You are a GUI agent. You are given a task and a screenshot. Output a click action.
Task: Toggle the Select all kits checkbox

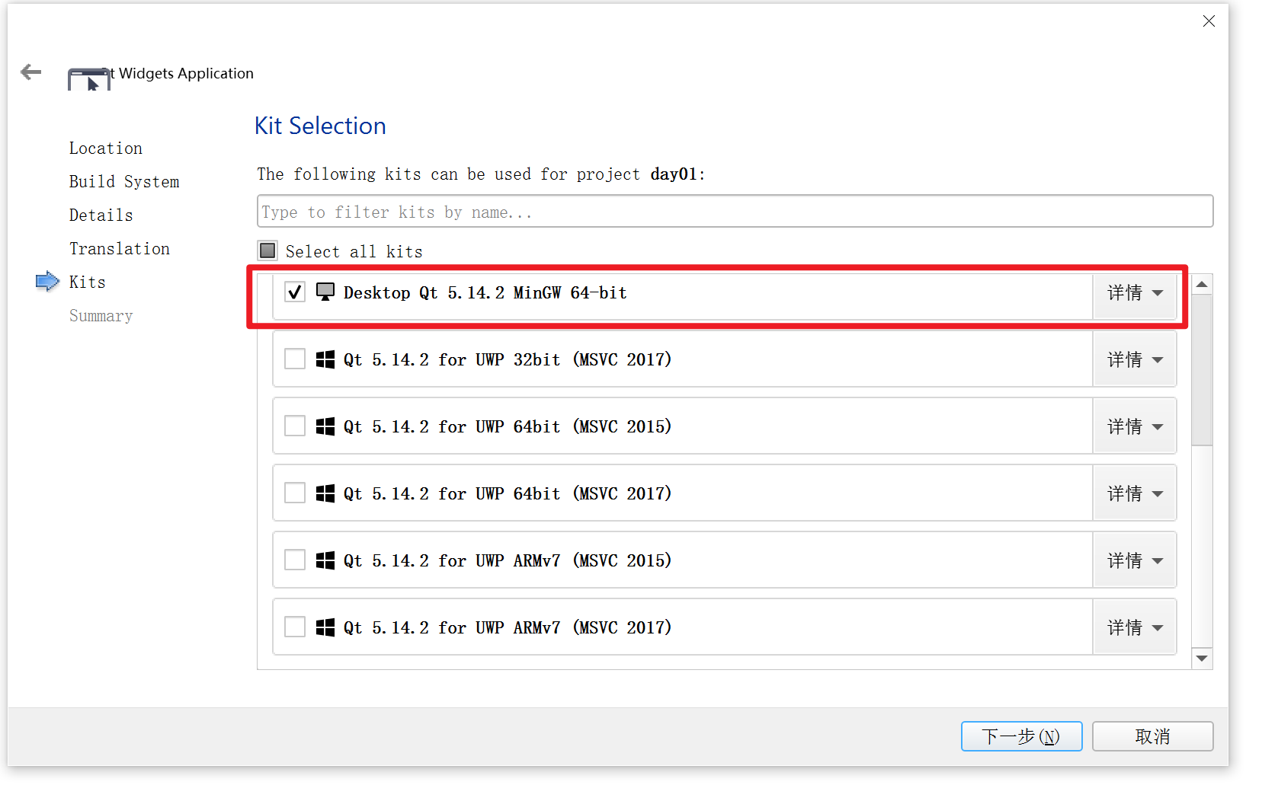click(x=267, y=250)
